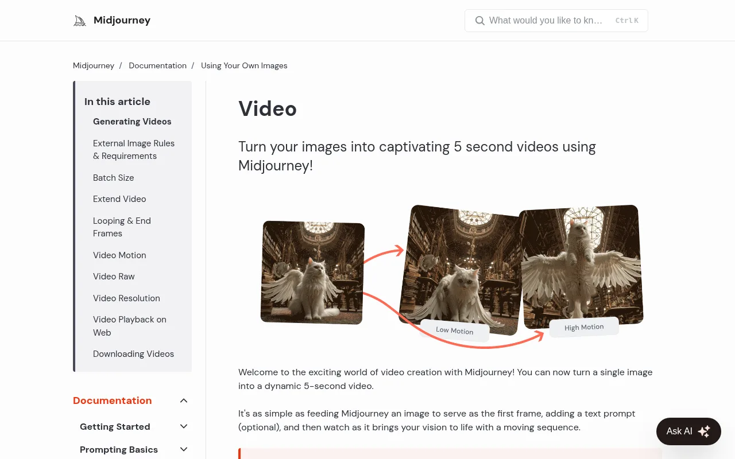Collapse the Documentation sidebar chevron
This screenshot has width=735, height=459.
184,400
